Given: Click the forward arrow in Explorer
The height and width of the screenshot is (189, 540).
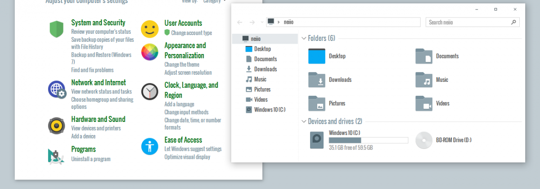Looking at the screenshot, I should click(252, 22).
